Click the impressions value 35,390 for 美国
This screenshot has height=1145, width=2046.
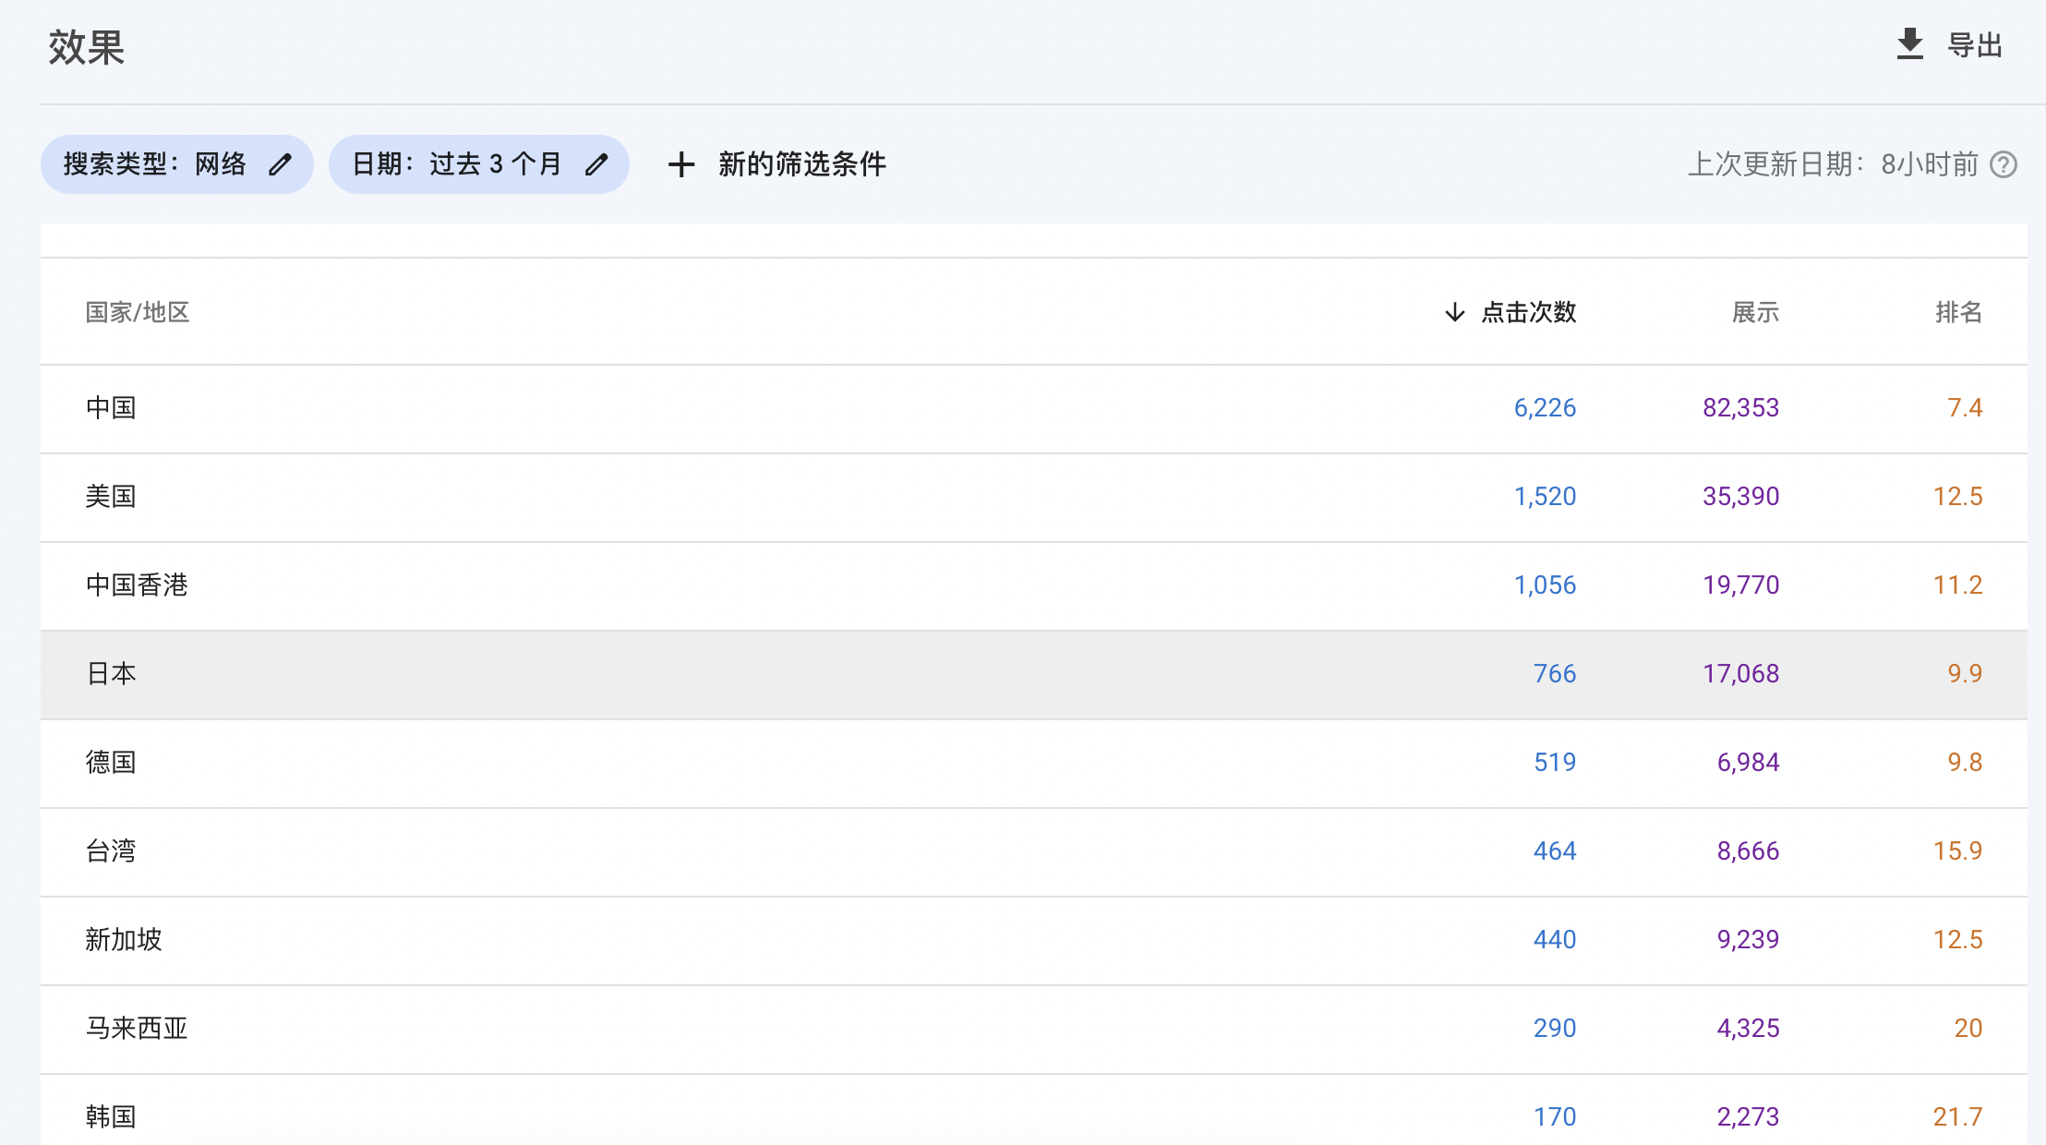(1739, 496)
